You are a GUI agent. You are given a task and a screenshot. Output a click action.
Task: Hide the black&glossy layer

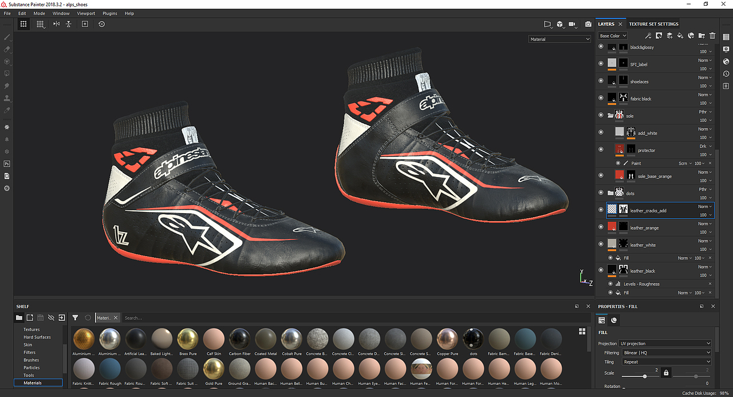coord(601,47)
